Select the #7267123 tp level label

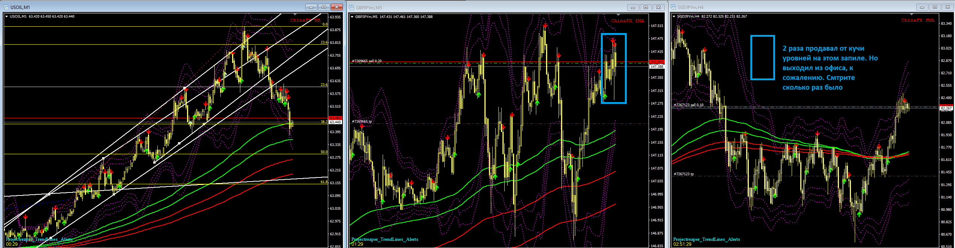[683, 174]
